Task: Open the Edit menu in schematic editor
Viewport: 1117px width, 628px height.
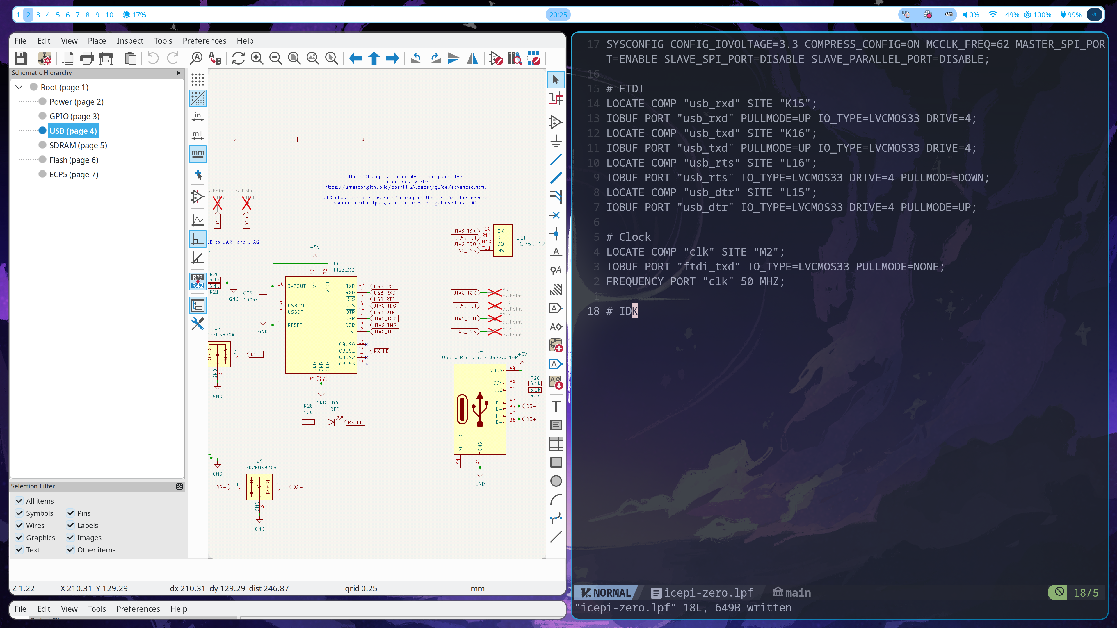Action: click(43, 41)
